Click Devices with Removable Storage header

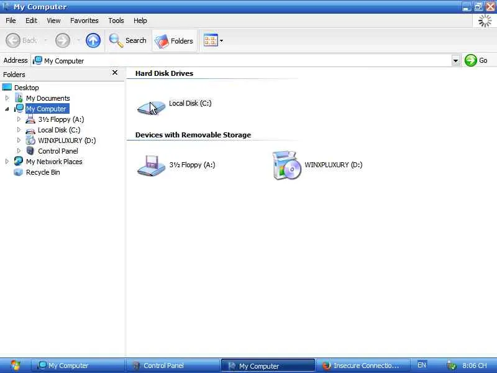click(x=193, y=135)
